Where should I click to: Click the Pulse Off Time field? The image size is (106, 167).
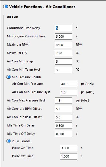[x=69, y=156]
